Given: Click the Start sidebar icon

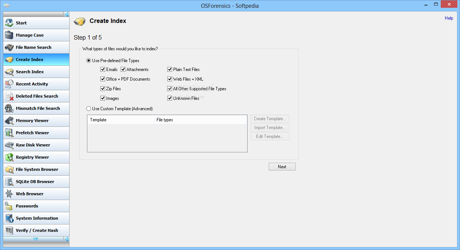Looking at the screenshot, I should click(x=9, y=23).
